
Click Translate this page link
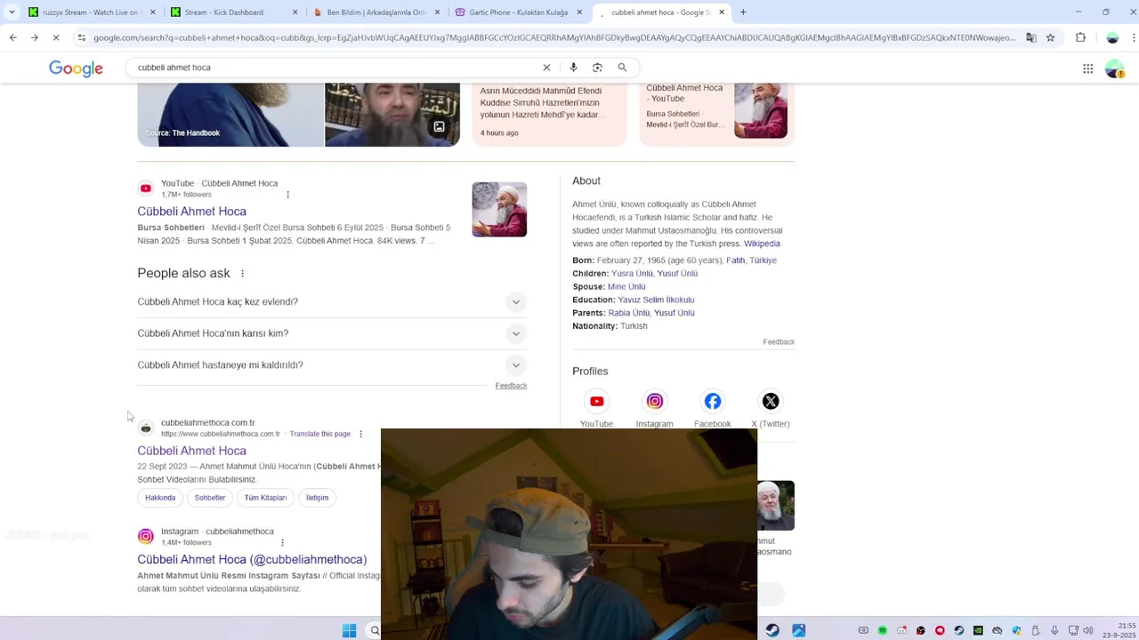pos(319,434)
